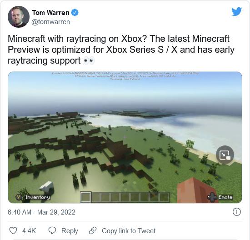Screen dimensions: 250x240
Task: Click the 4.4K likes count
Action: 29,231
